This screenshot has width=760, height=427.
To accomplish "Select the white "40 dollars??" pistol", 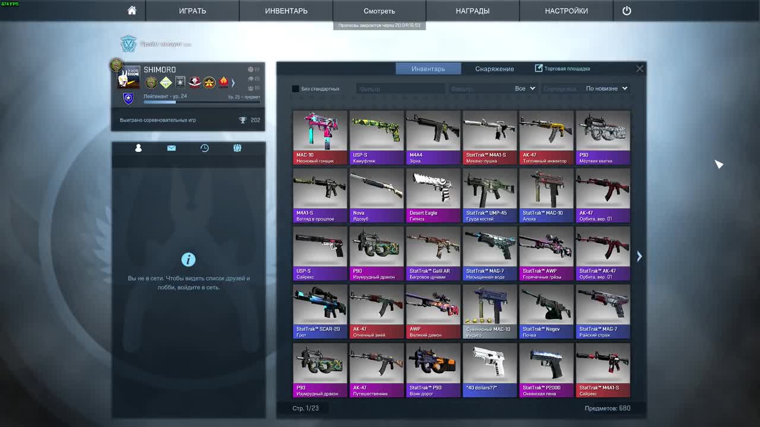I will (490, 370).
